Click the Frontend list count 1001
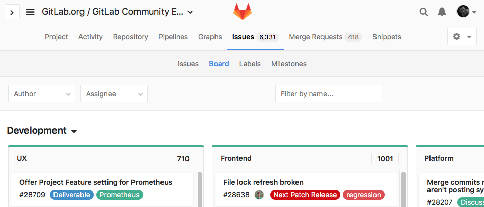Viewport: 484px width, 207px height. click(x=385, y=159)
